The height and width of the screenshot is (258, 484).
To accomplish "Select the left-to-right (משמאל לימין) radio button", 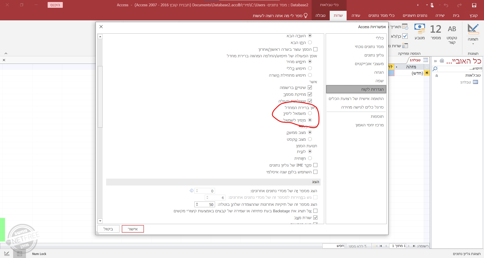I will (310, 113).
